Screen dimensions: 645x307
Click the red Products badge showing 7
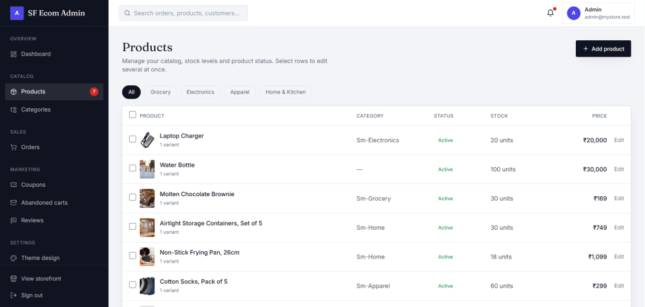tap(94, 91)
